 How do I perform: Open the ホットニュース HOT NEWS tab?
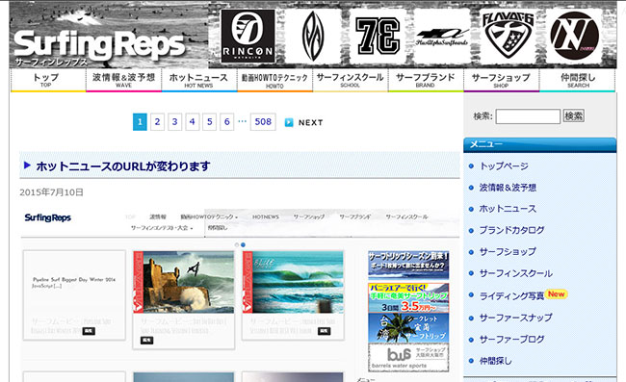click(x=198, y=80)
